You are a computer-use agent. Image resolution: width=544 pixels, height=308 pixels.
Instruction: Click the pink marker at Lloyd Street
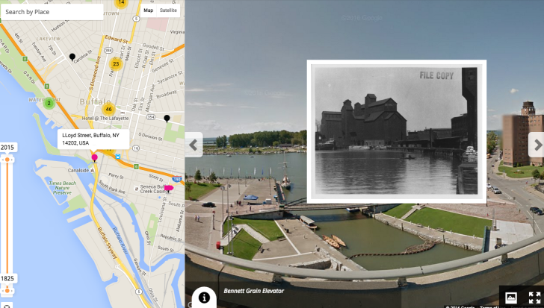tap(94, 157)
